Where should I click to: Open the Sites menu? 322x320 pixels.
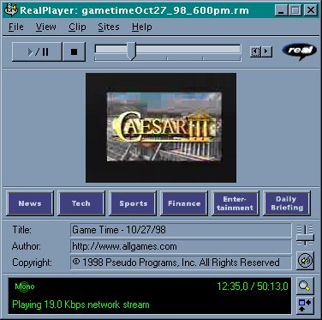click(109, 27)
